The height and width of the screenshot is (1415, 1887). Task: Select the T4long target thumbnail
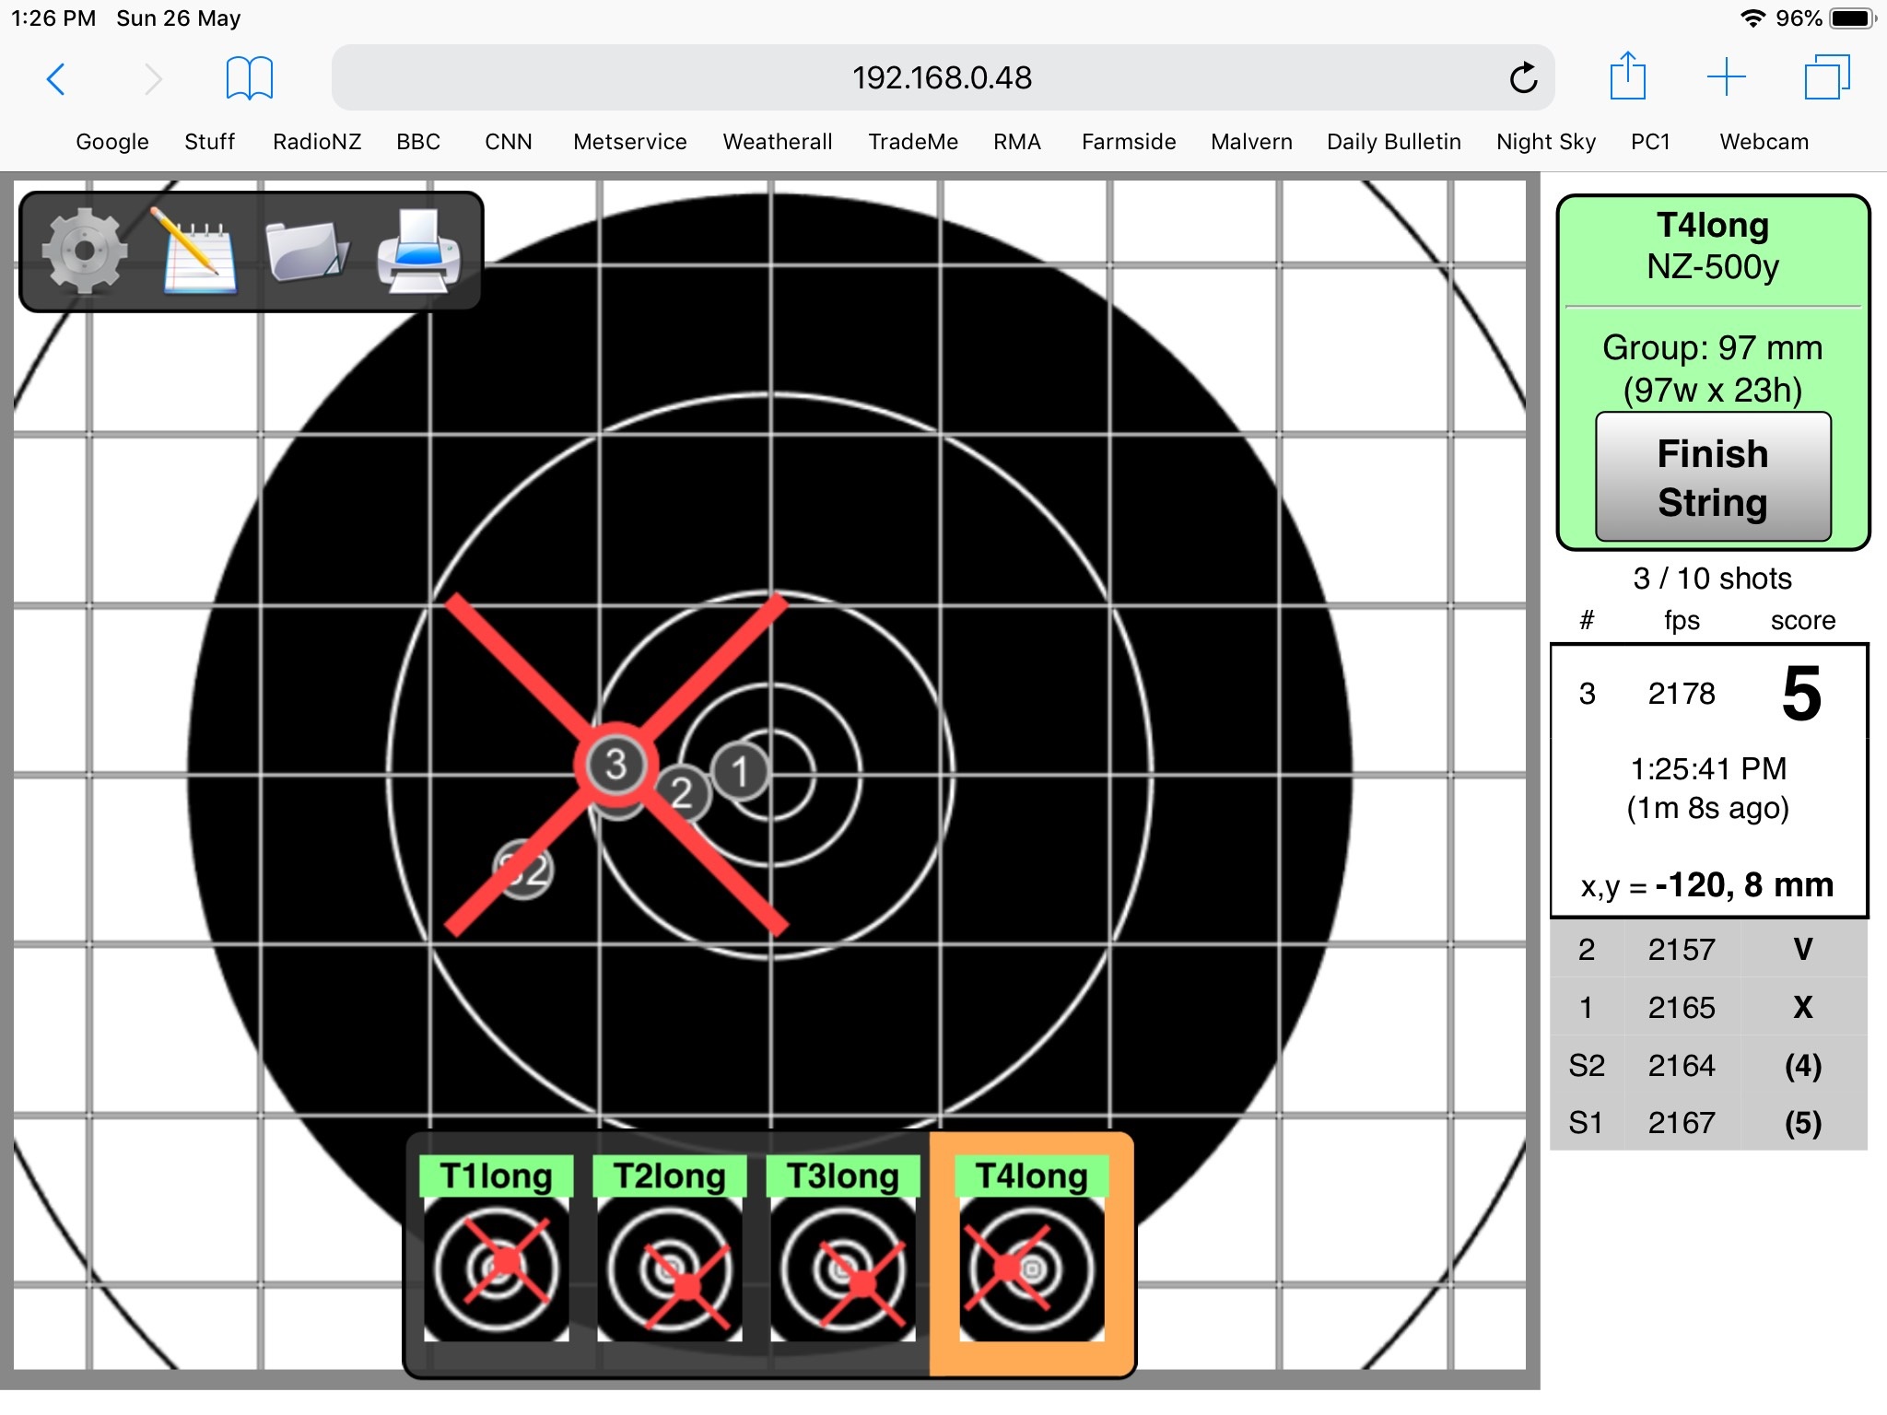1033,1270
